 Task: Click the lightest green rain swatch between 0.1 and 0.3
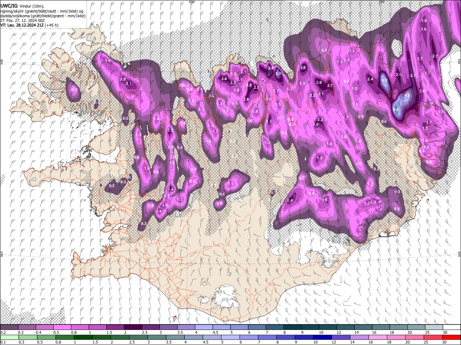point(9,337)
